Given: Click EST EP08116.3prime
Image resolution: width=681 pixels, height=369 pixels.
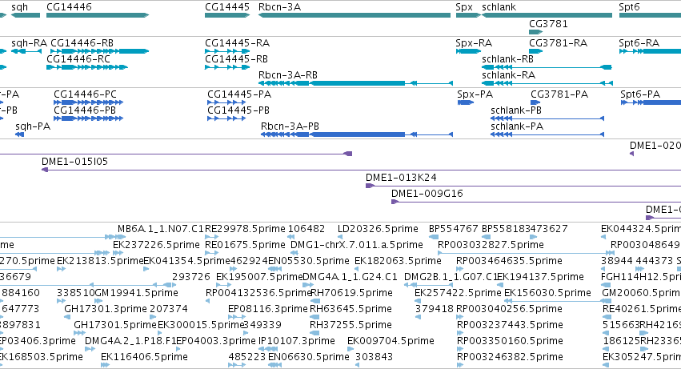Looking at the screenshot, I should (x=268, y=309).
